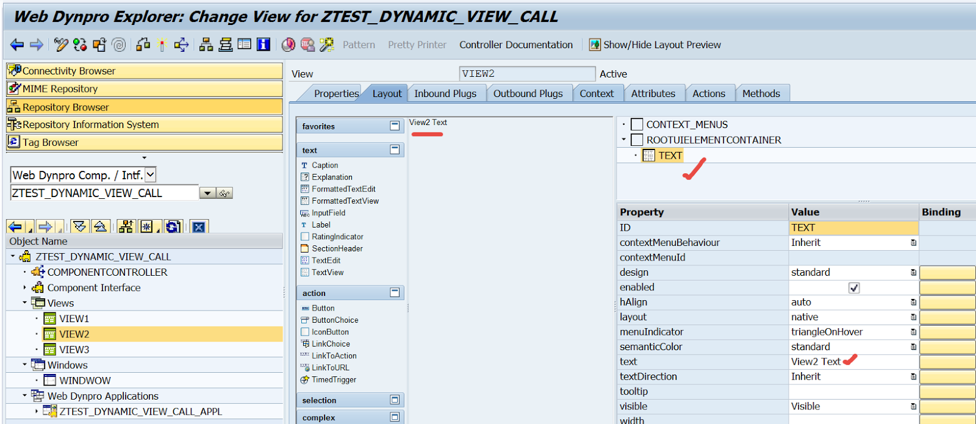Click the blue information icon in toolbar

pyautogui.click(x=264, y=45)
